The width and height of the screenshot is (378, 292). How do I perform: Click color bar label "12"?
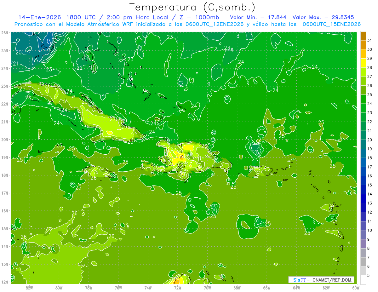coord(370,212)
